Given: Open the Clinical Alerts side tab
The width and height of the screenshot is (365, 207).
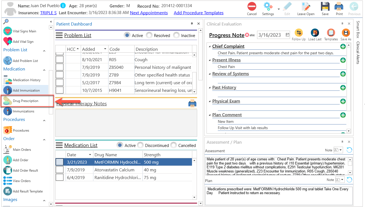Looking at the screenshot, I should pyautogui.click(x=358, y=53).
